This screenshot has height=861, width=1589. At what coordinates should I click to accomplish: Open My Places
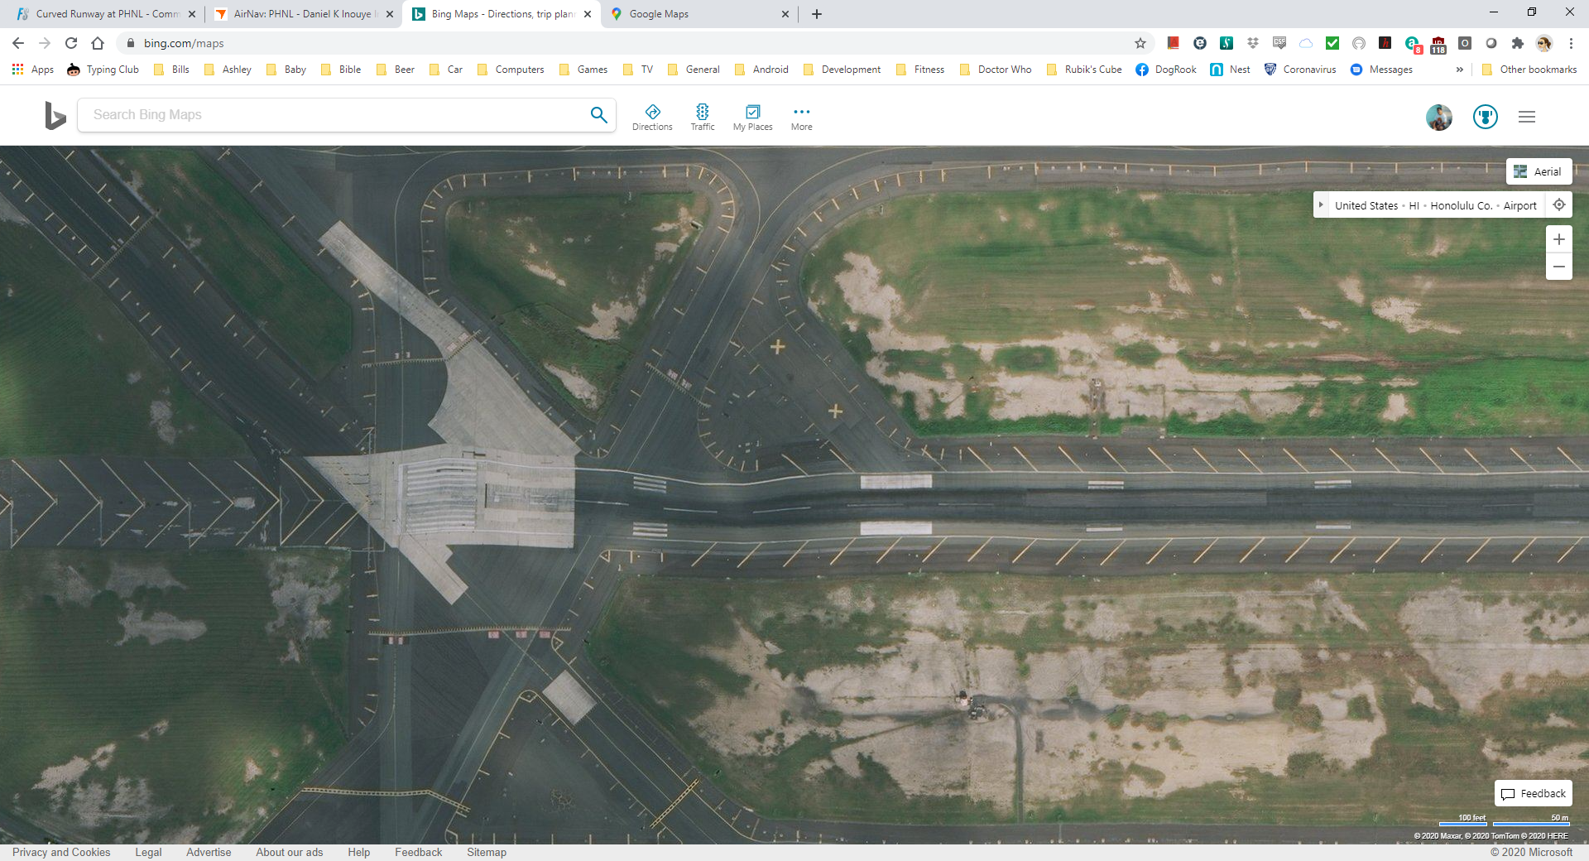(752, 117)
